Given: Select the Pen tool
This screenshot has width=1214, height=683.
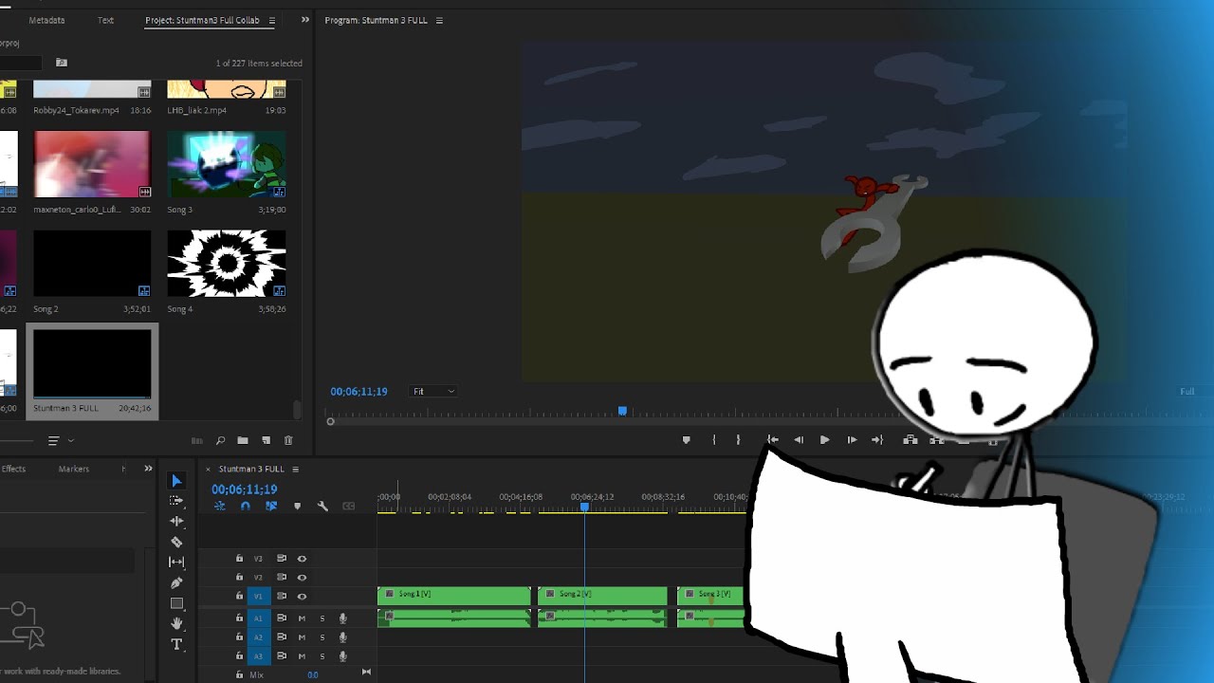Looking at the screenshot, I should tap(176, 582).
